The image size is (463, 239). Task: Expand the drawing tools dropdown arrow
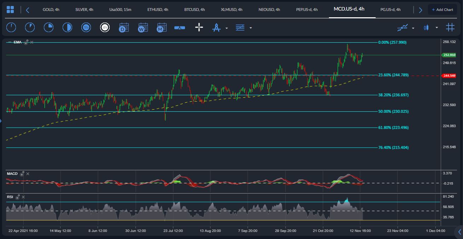pyautogui.click(x=226, y=28)
